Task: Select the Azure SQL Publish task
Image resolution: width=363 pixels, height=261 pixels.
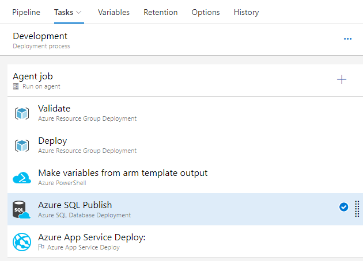Action: click(185, 209)
